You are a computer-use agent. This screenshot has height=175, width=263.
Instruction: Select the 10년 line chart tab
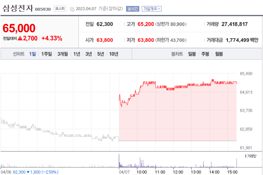114,54
